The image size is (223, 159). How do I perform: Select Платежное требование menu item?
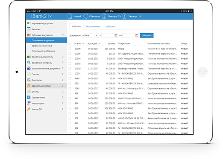[44, 51]
